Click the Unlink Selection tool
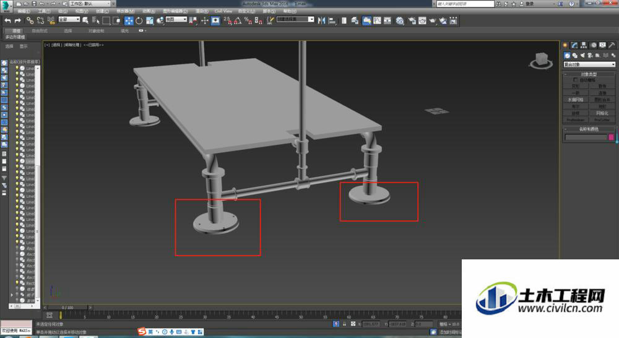This screenshot has width=619, height=338. [40, 20]
